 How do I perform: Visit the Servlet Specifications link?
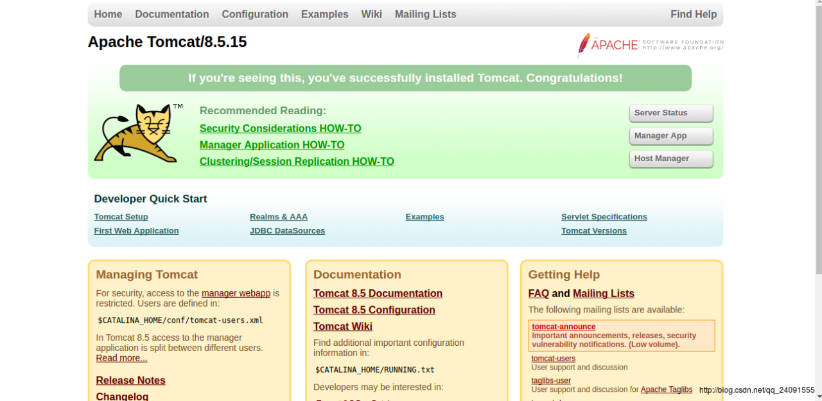tap(604, 217)
